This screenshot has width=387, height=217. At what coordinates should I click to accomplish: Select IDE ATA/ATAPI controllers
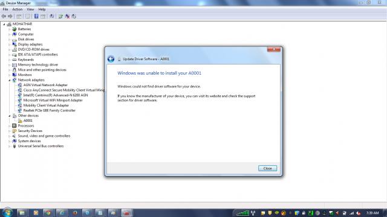click(37, 55)
